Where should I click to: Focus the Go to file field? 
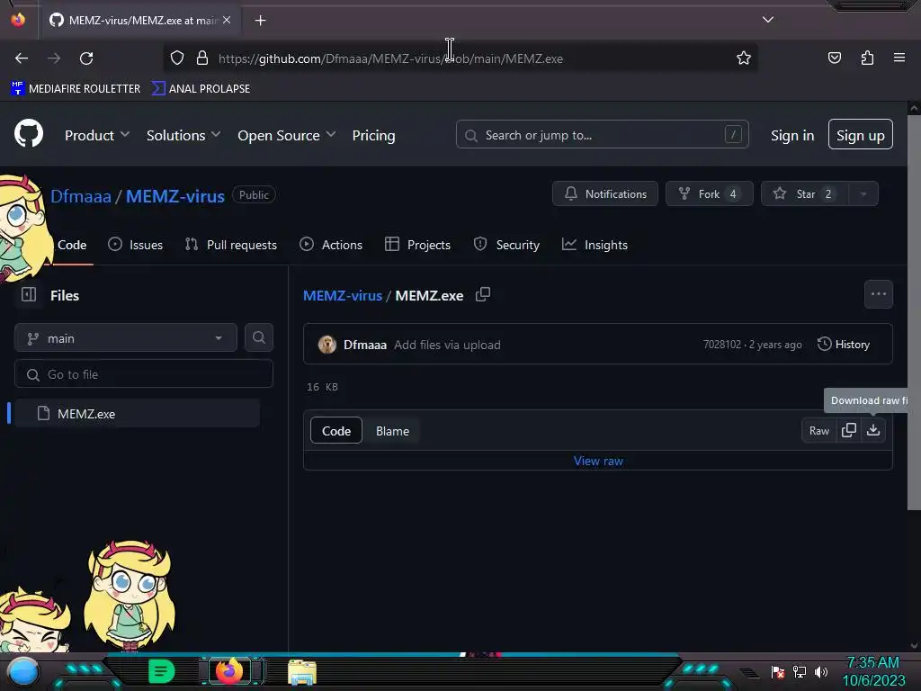pos(144,373)
